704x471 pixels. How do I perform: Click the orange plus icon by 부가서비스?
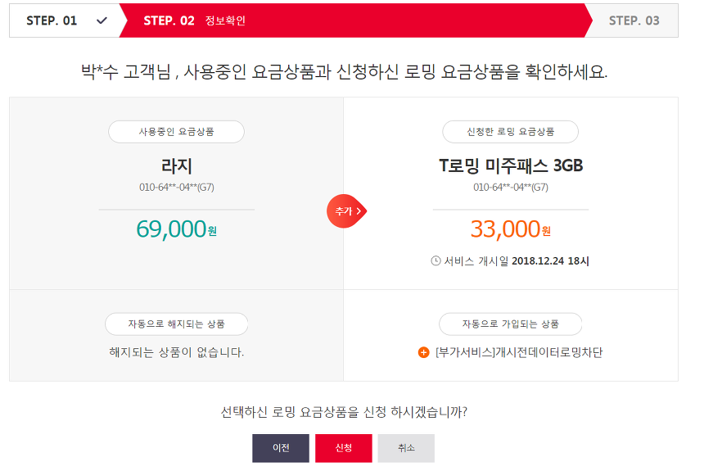(x=423, y=353)
